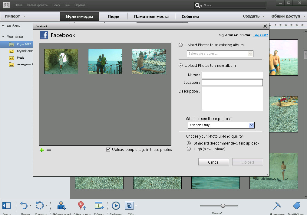This screenshot has height=215, width=307.
Task: Click the Add Places map pin icon
Action: 81,206
